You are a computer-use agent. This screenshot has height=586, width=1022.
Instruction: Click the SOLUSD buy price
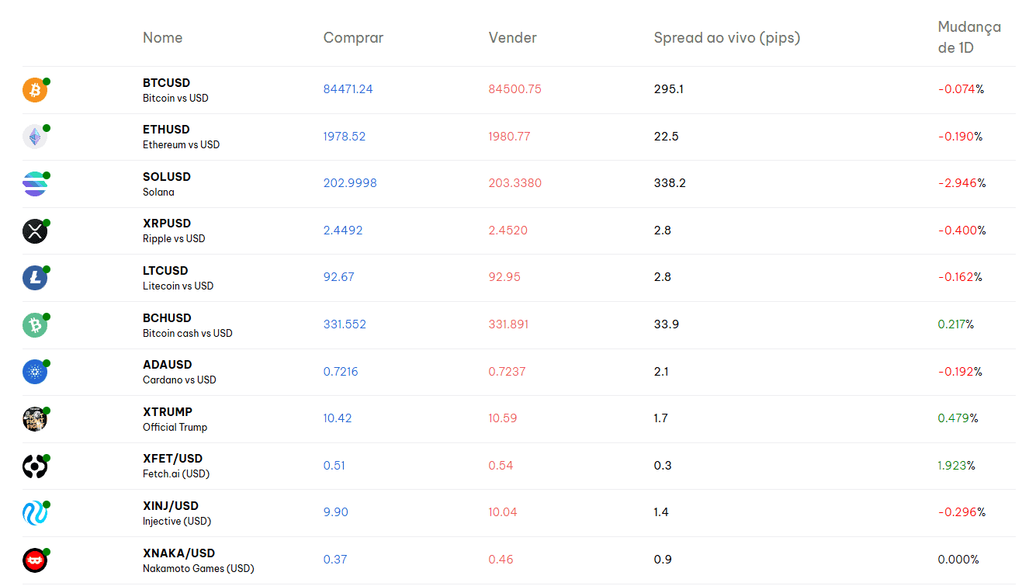point(351,182)
